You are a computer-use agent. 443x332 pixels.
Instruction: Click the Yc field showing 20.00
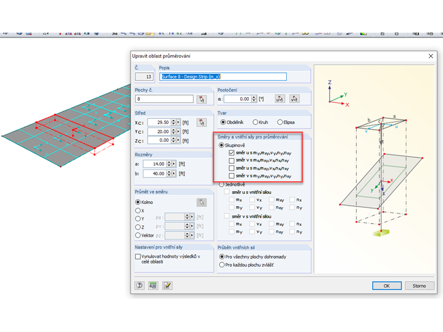[x=159, y=132]
